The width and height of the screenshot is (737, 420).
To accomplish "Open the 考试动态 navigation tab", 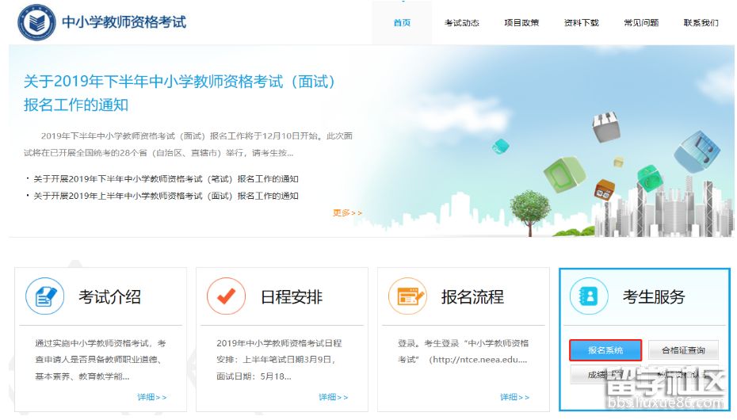I will [x=461, y=22].
